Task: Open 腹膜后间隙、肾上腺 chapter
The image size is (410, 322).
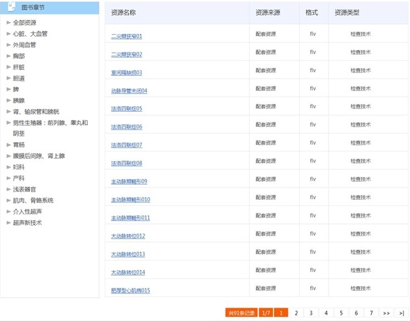Action: point(39,156)
